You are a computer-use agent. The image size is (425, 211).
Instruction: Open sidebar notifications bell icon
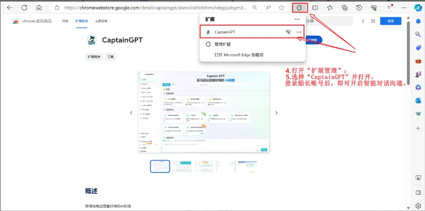point(418,21)
